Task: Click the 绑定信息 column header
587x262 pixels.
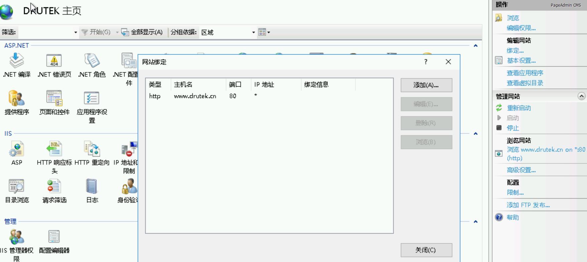Action: tap(328, 85)
